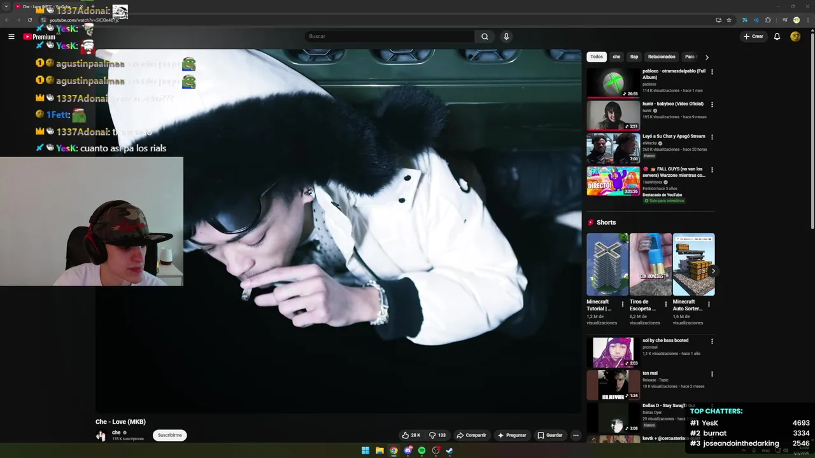Viewport: 815px width, 458px height.
Task: Click the Buscar search field
Action: [389, 36]
